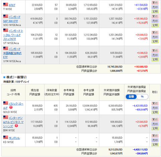Click the alert icon next to バリック ゴールド
161x157 pixels.
11,107
